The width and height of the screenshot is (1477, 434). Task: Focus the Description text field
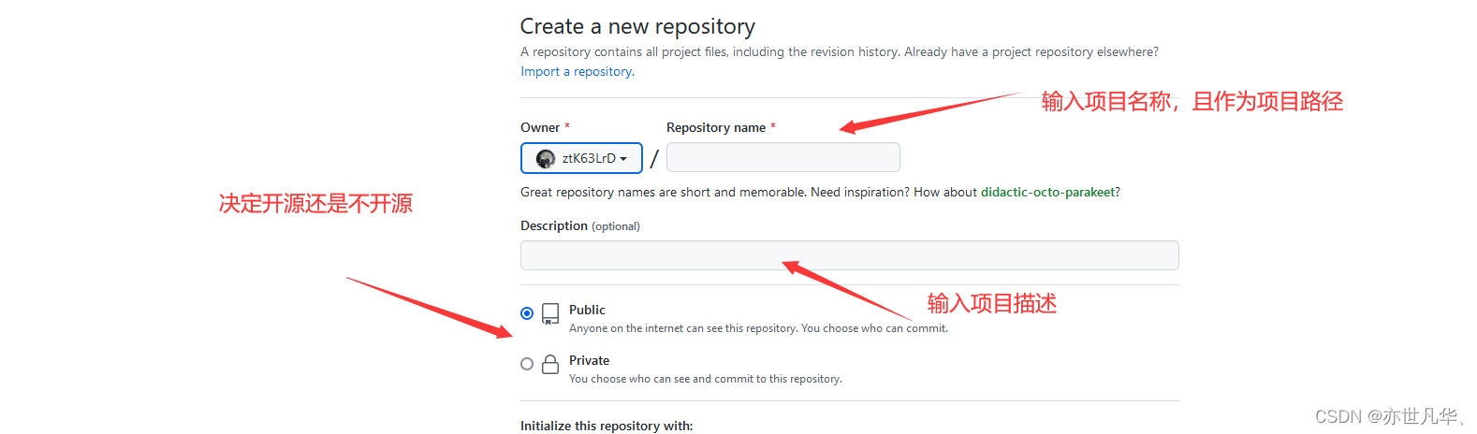(850, 255)
